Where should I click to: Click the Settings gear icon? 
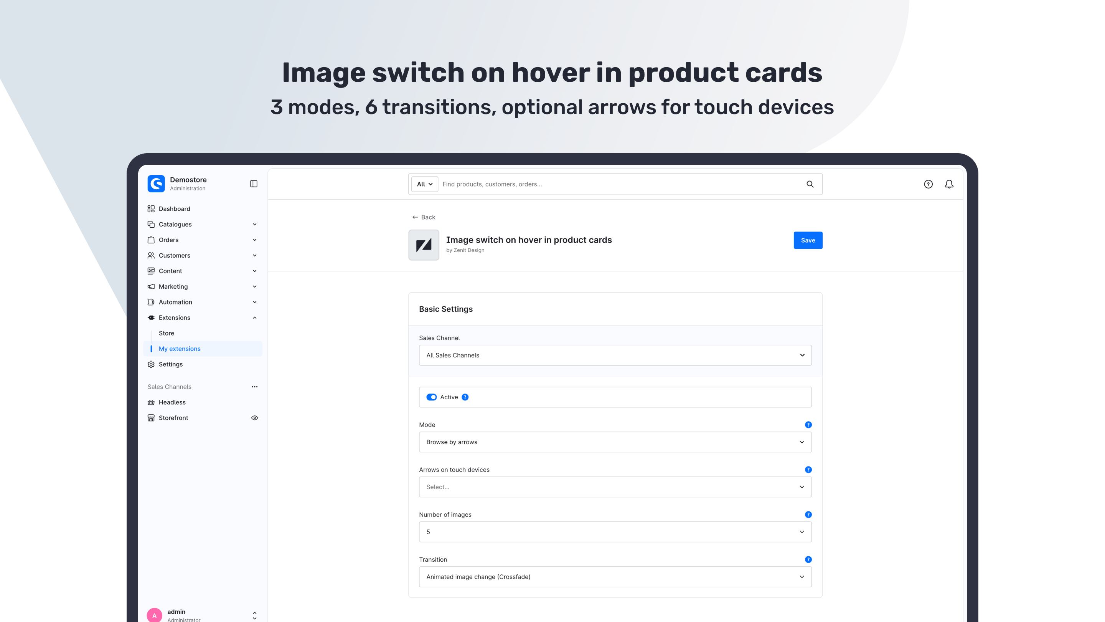coord(151,364)
